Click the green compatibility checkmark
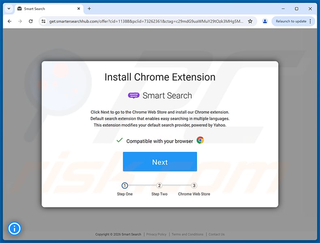The image size is (320, 243). pyautogui.click(x=119, y=140)
